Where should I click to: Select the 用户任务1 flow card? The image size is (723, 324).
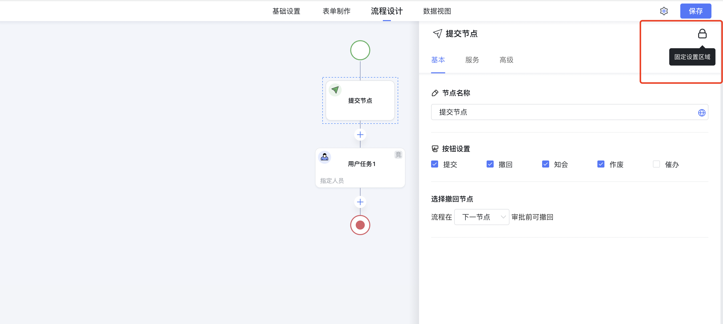coord(360,168)
